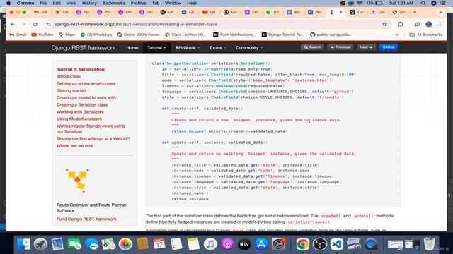
Task: Go to the Previous page
Action: click(340, 47)
